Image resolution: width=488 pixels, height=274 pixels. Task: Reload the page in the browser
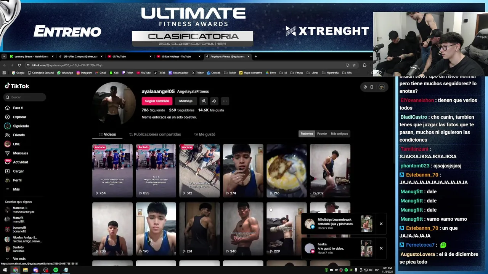(19, 65)
